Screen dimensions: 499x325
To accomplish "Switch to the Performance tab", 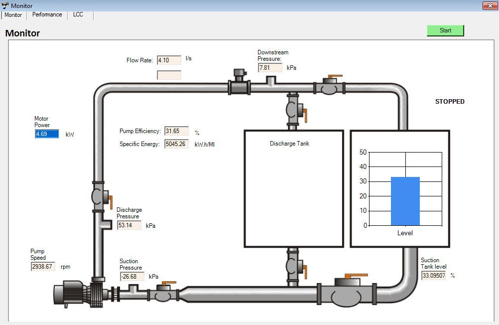I will [x=47, y=14].
